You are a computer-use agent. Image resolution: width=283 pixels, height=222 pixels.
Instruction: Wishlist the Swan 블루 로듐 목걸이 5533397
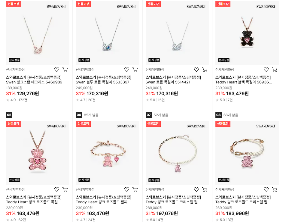tap(127, 70)
